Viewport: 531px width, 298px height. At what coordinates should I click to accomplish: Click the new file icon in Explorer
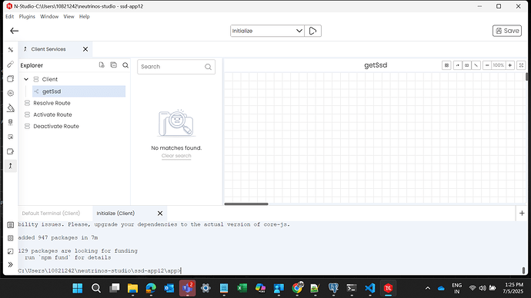coord(102,65)
